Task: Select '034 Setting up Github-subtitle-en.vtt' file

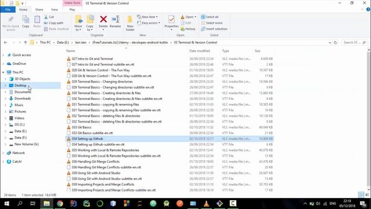Action: pos(98,145)
